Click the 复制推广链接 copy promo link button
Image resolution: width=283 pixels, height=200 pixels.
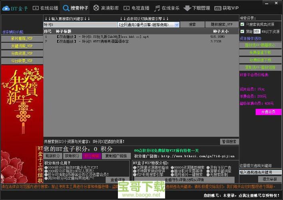click(116, 156)
